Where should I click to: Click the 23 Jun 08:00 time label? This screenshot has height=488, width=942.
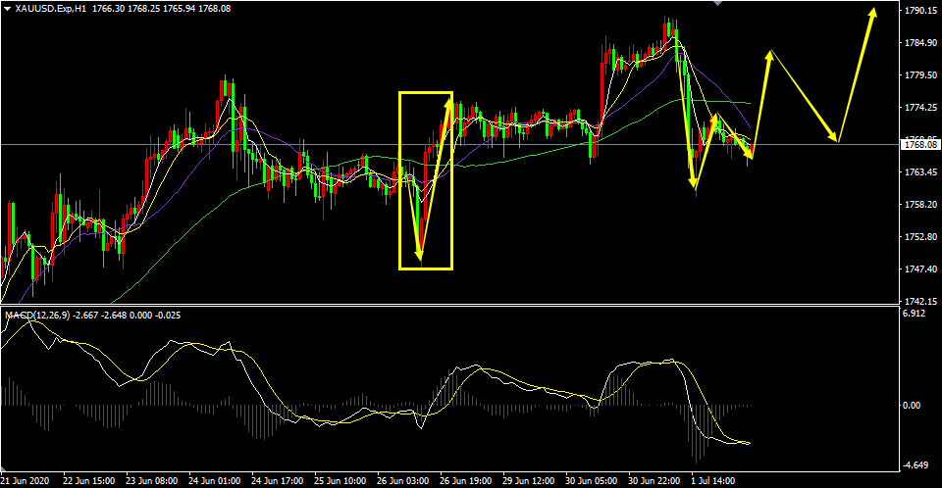click(151, 481)
